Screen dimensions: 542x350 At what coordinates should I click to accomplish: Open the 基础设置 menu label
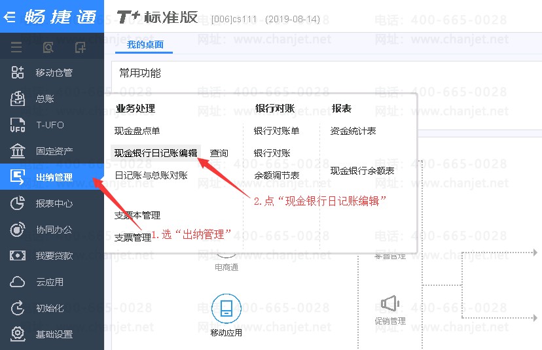click(54, 334)
